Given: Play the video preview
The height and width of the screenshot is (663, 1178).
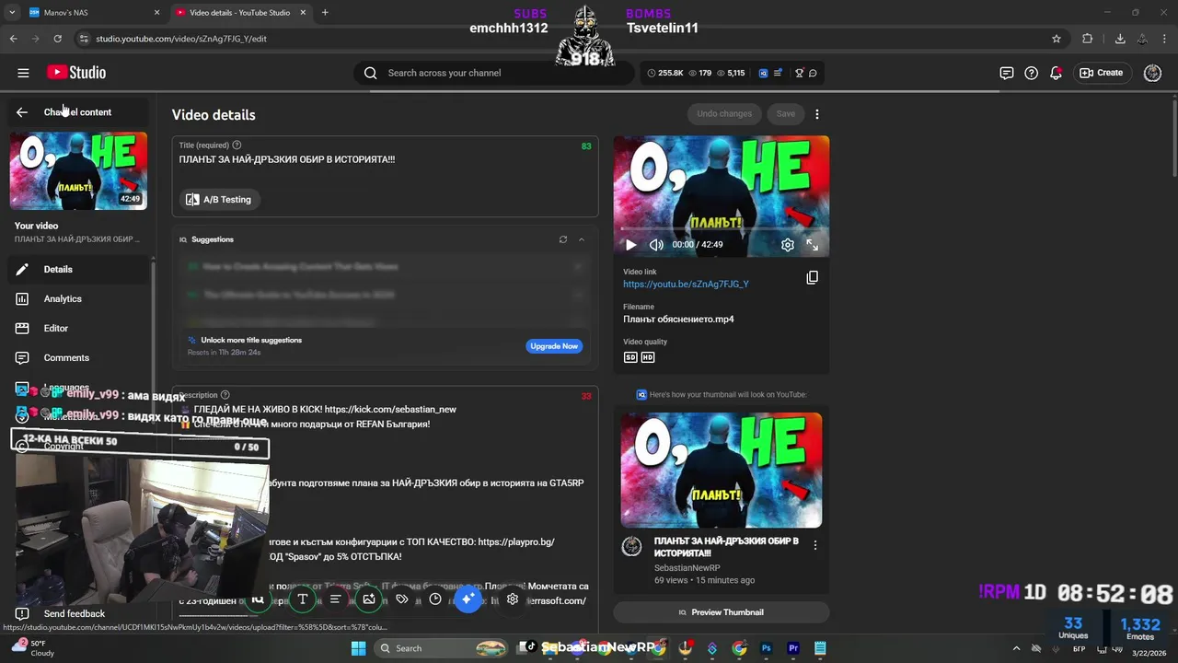Looking at the screenshot, I should 630,245.
